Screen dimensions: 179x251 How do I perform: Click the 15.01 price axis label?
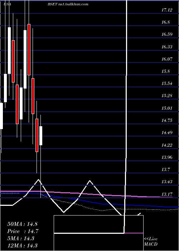click(167, 108)
